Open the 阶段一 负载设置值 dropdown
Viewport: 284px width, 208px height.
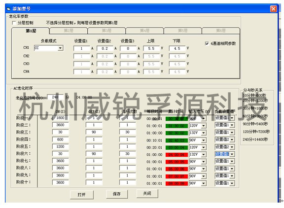tap(232, 118)
